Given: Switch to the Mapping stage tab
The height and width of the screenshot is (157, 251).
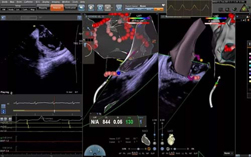Looking at the screenshot, I should [43, 8].
